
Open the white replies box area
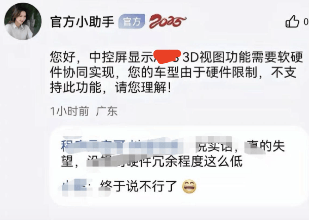(178, 166)
